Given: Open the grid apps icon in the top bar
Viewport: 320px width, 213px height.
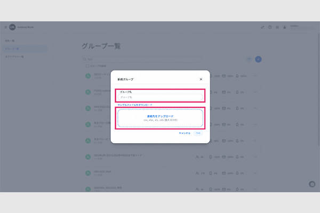Looking at the screenshot, I should [x=277, y=27].
